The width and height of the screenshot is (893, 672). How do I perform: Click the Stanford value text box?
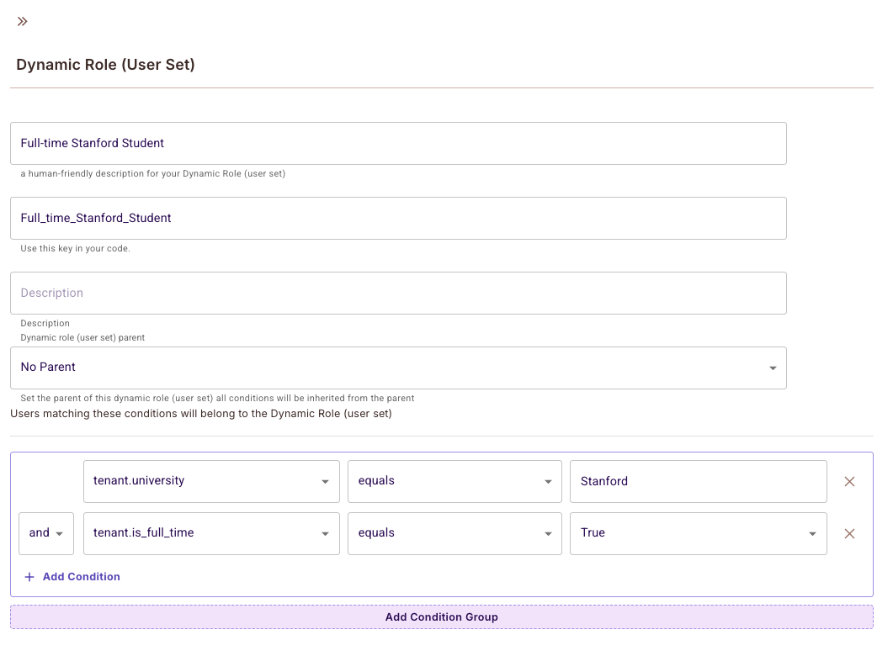pos(697,481)
